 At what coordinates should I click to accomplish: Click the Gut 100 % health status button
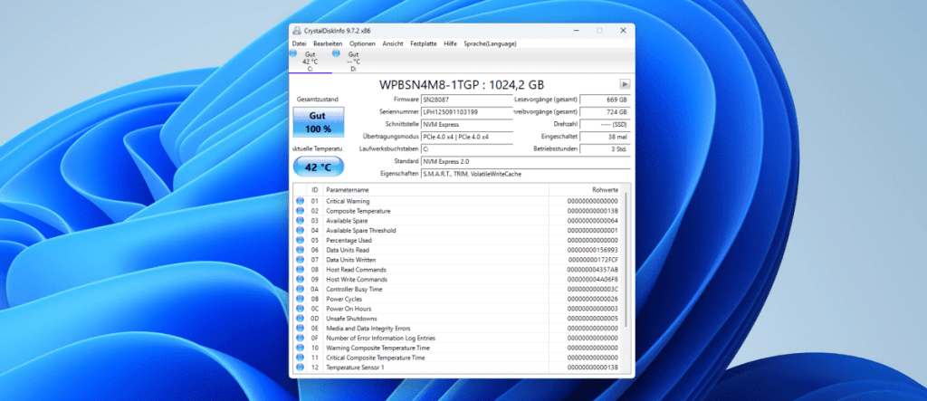coord(318,122)
